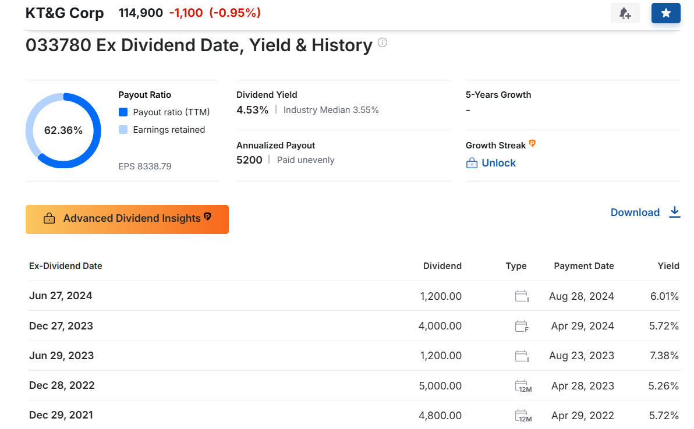Click the Unlock link under Growth Streak
This screenshot has width=694, height=429.
(x=498, y=163)
